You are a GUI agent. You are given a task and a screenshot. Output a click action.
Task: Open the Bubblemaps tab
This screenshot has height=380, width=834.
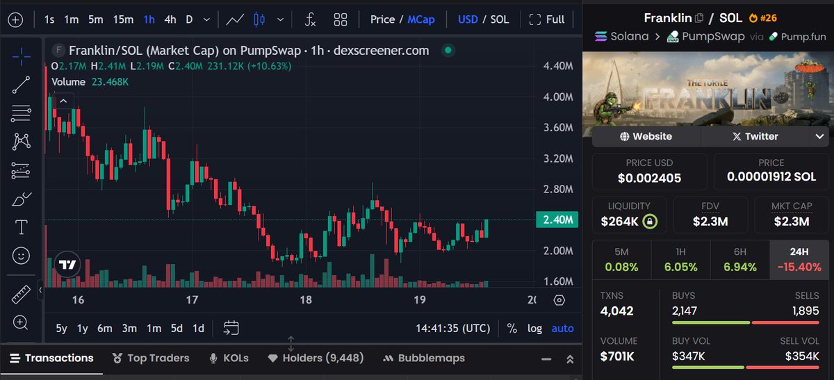pyautogui.click(x=423, y=358)
